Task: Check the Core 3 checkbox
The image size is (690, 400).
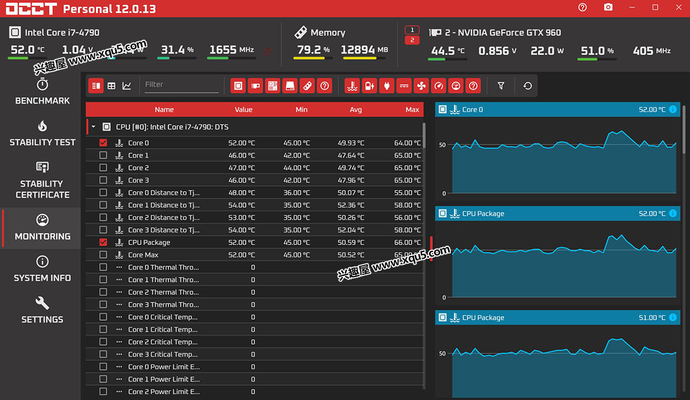Action: [x=103, y=180]
